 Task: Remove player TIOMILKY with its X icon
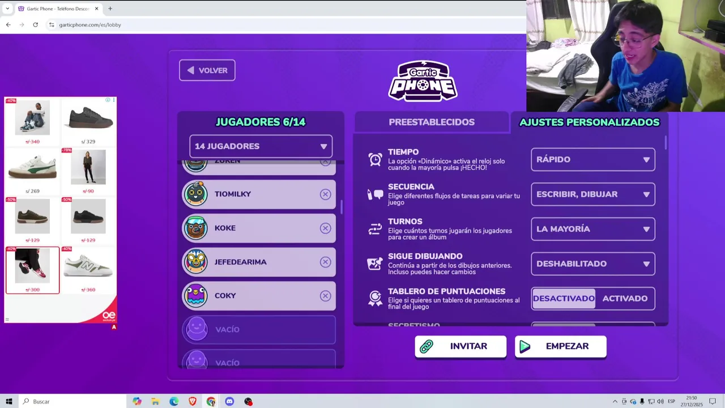(x=325, y=194)
